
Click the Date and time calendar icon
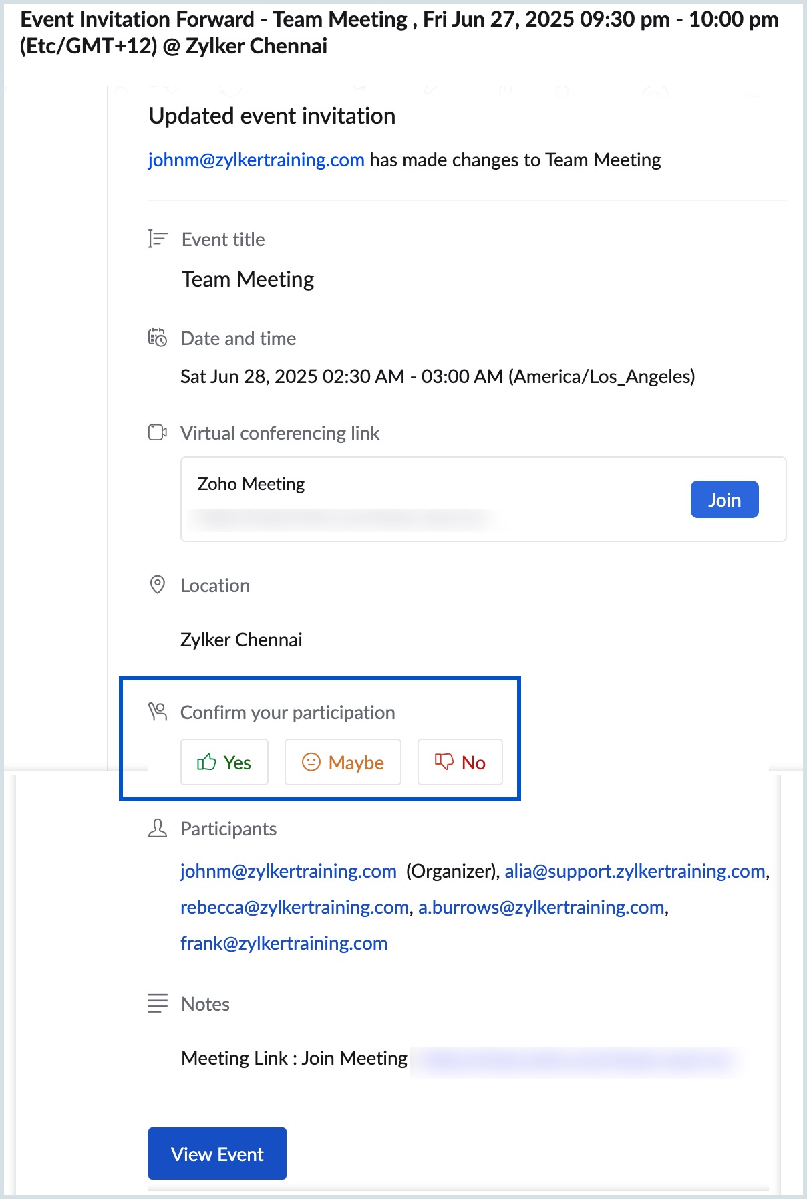click(157, 338)
